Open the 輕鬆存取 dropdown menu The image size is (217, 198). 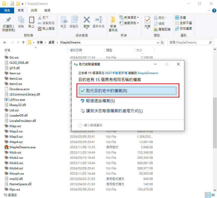(129, 23)
